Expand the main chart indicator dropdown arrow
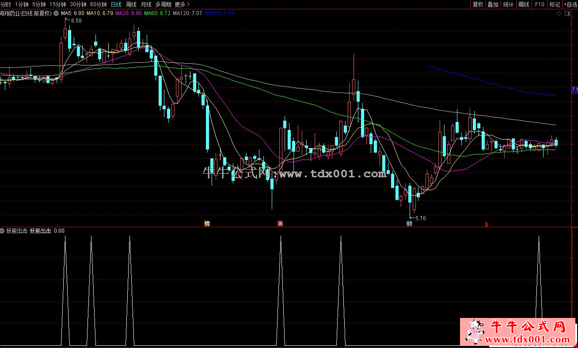Viewport: 578px width, 348px height. [x=56, y=13]
